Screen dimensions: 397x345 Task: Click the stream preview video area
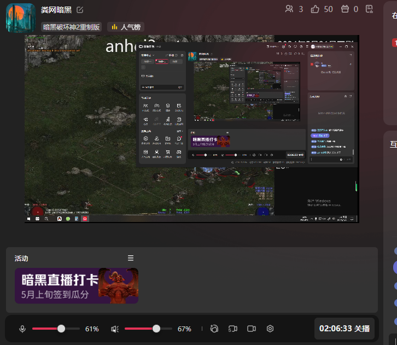(191, 129)
